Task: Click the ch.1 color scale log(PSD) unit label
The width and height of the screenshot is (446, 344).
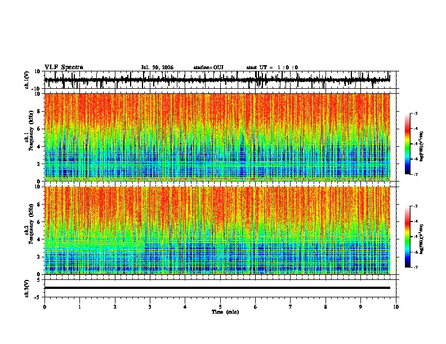Action: tap(421, 147)
